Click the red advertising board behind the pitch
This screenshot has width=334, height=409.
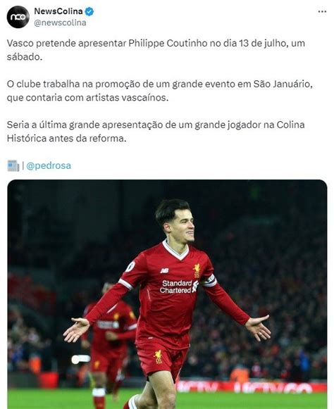tap(251, 387)
